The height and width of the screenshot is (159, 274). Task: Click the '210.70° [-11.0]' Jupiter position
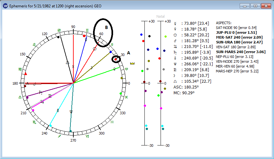(198, 47)
